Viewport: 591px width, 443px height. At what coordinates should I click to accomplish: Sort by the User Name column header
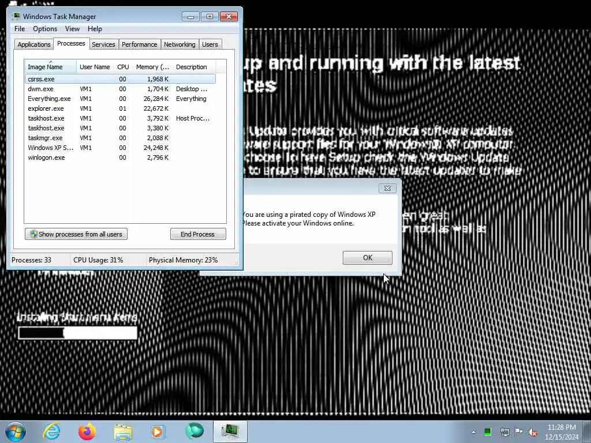click(95, 67)
